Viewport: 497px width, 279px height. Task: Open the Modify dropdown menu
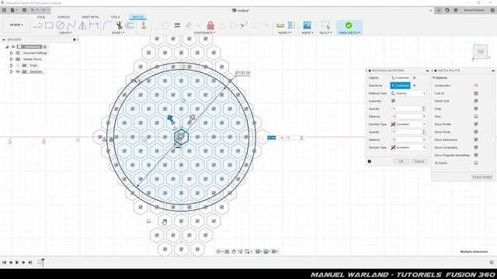(118, 33)
